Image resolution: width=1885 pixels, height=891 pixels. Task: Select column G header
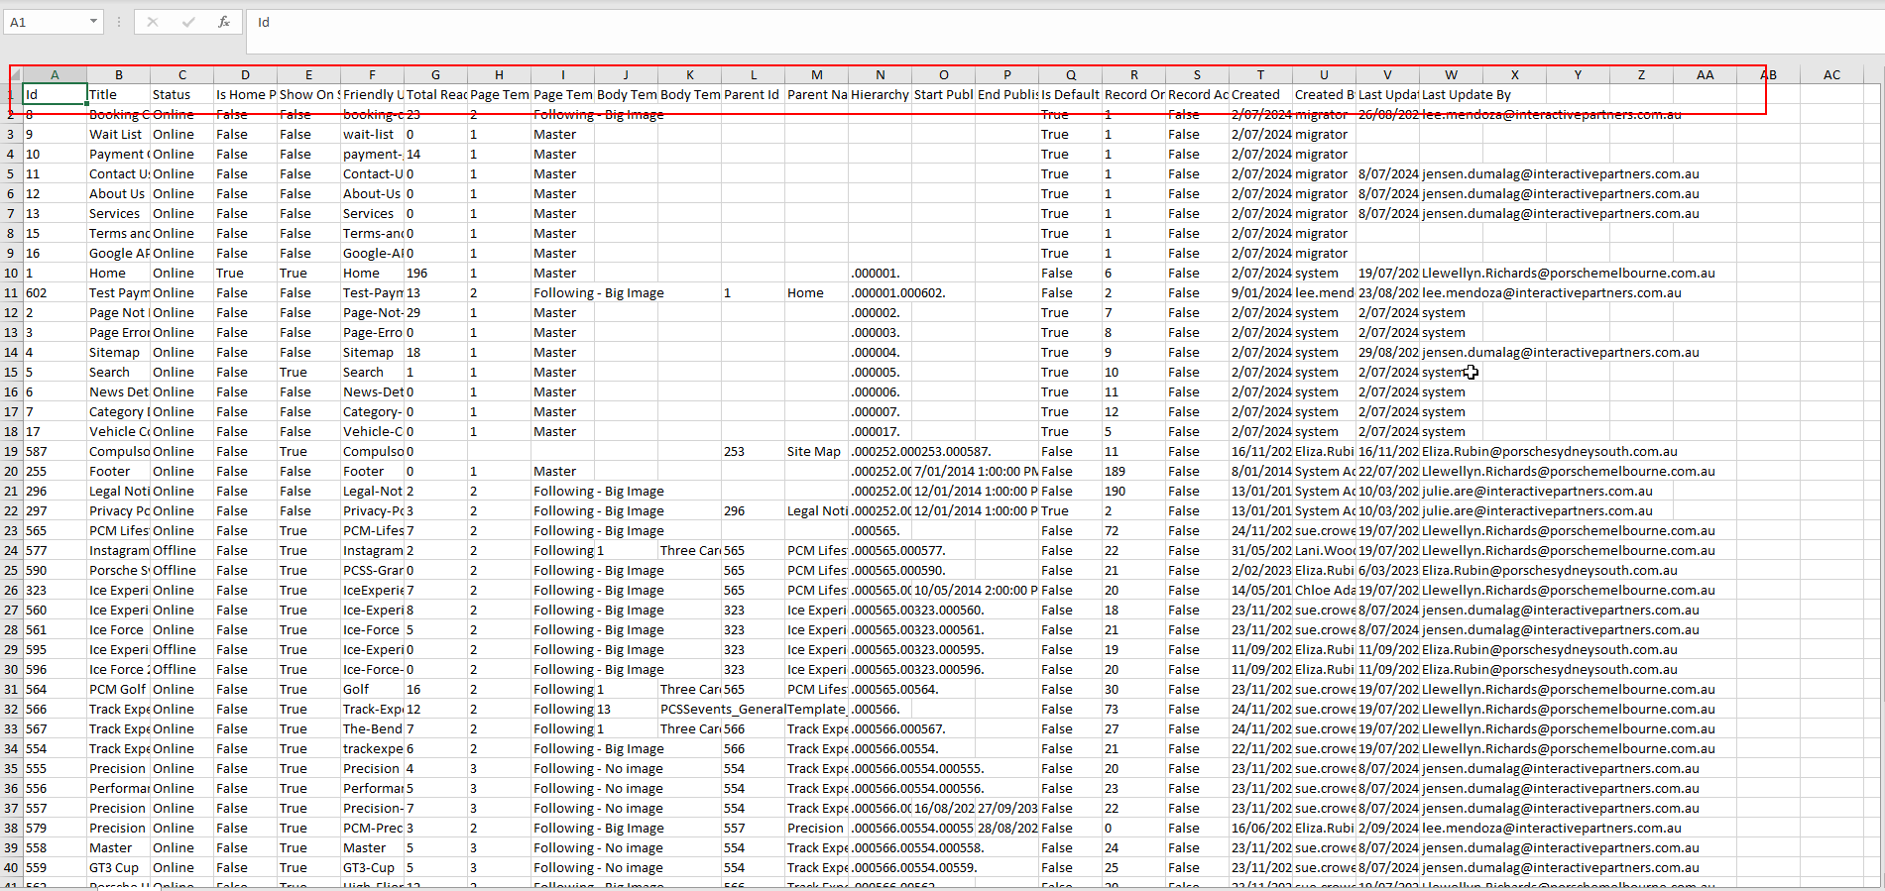point(435,74)
